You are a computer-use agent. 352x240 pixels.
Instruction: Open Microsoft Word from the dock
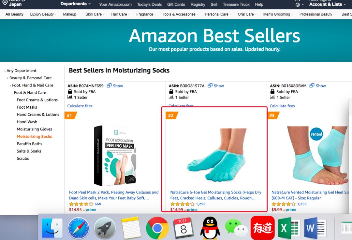[x=315, y=228]
